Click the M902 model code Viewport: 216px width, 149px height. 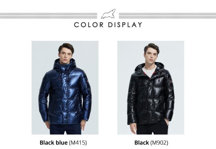pos(159,143)
